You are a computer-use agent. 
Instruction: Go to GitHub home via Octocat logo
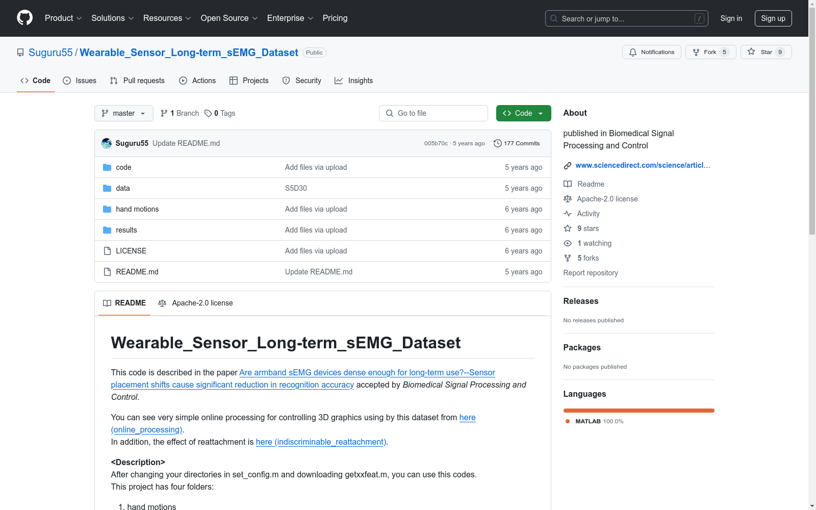point(24,18)
